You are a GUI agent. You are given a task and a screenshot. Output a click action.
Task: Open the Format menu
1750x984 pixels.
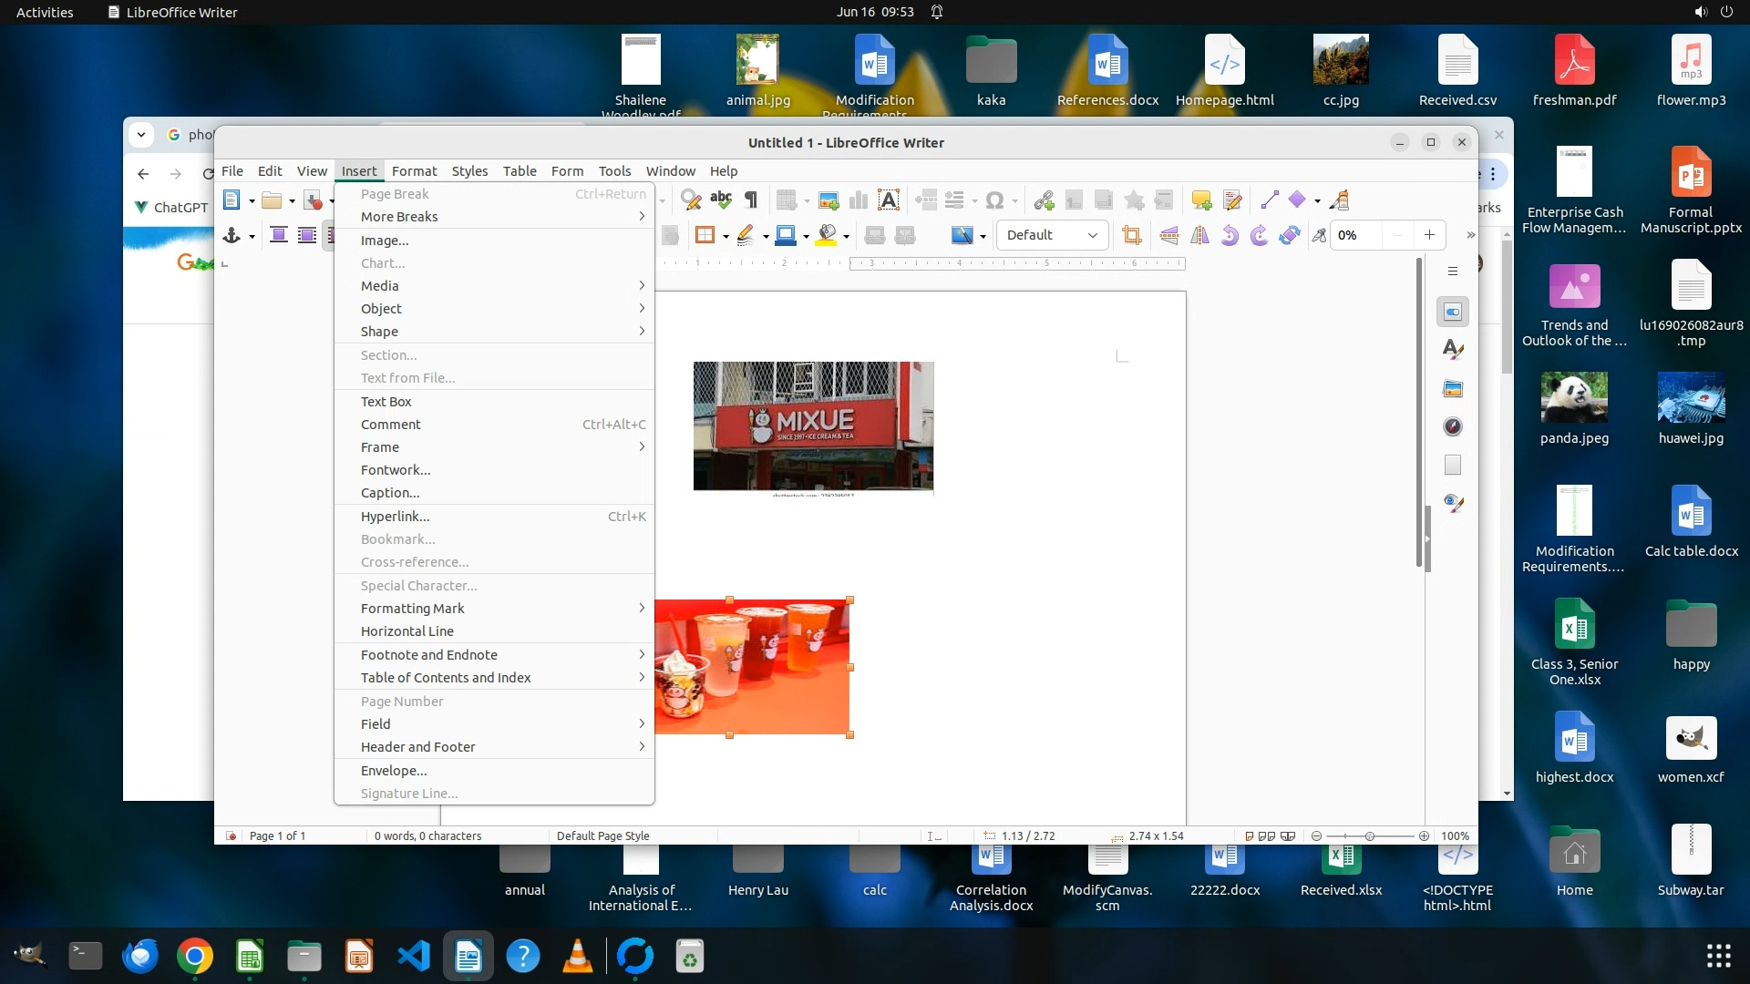click(x=414, y=171)
